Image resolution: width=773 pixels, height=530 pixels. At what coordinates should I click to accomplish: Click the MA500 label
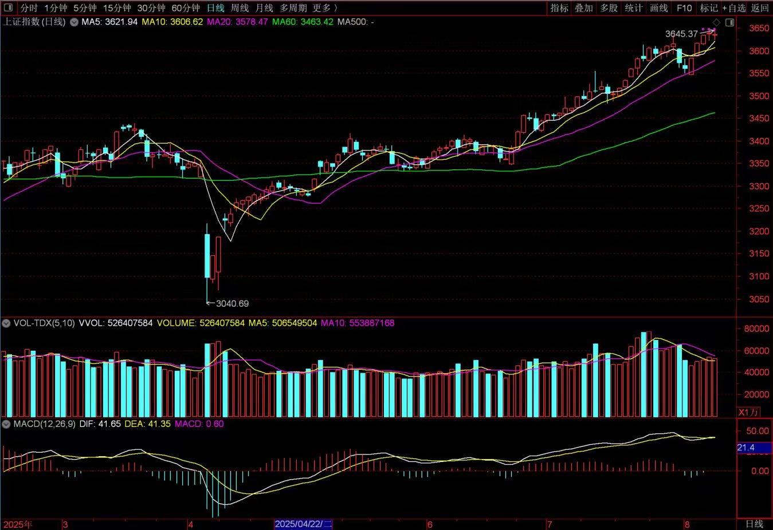[x=356, y=22]
